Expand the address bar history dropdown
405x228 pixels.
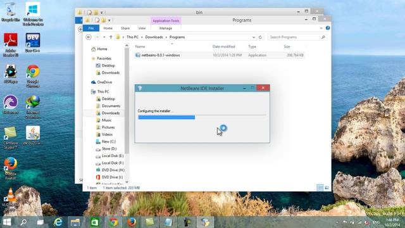pyautogui.click(x=254, y=37)
